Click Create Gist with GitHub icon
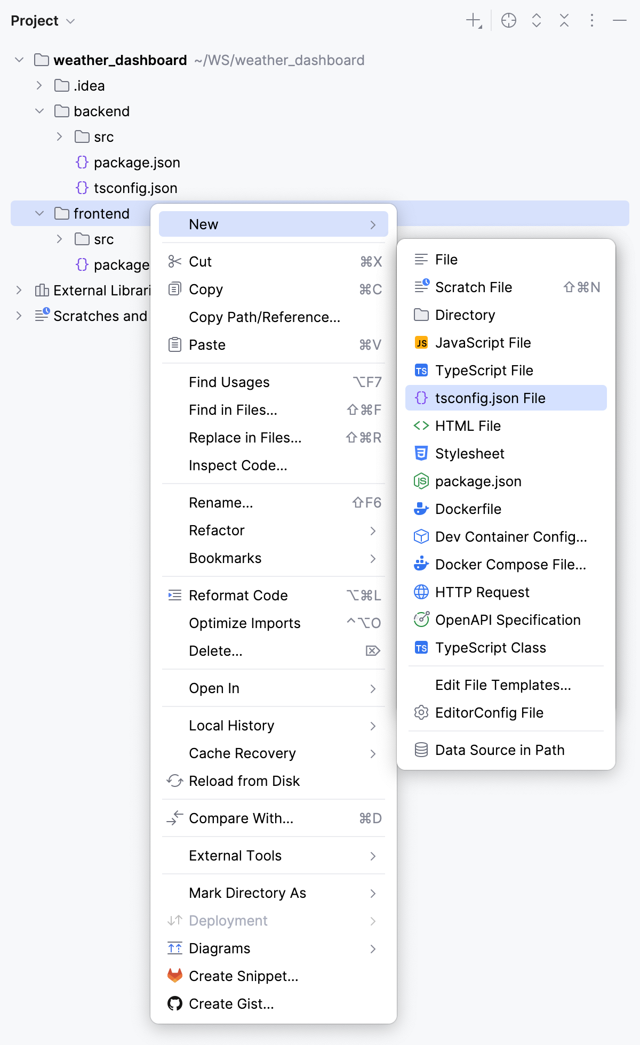640x1045 pixels. [x=274, y=1003]
